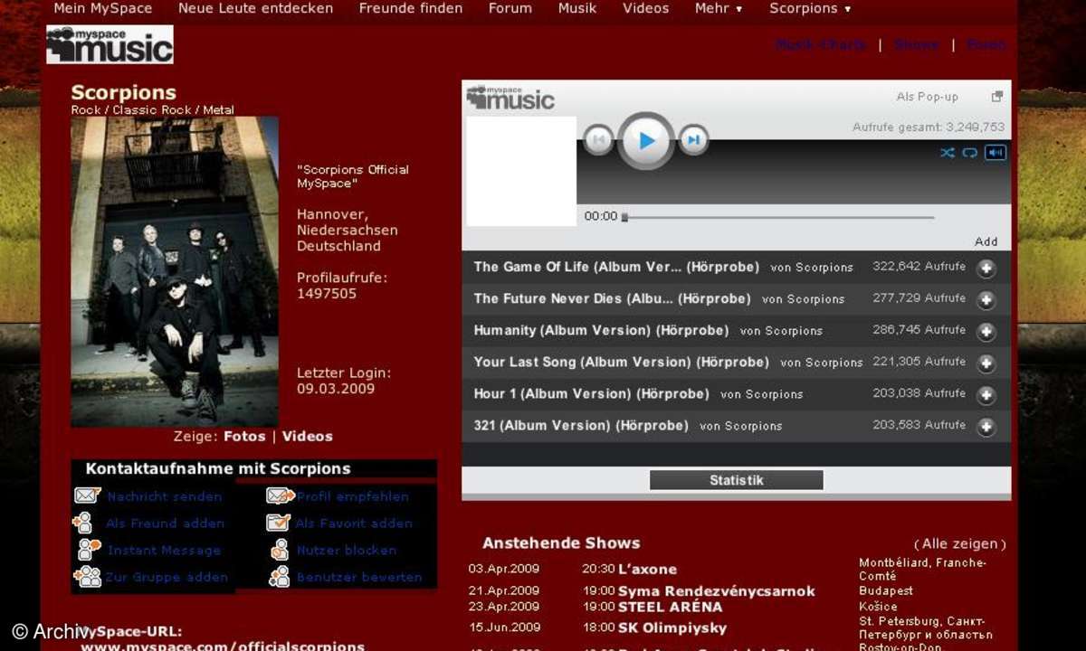Select track 'The Future Never Dies (Albu...'
The height and width of the screenshot is (651, 1086).
coord(612,298)
